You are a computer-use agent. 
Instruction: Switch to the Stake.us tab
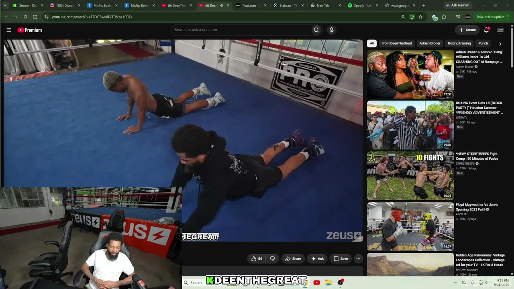point(288,6)
